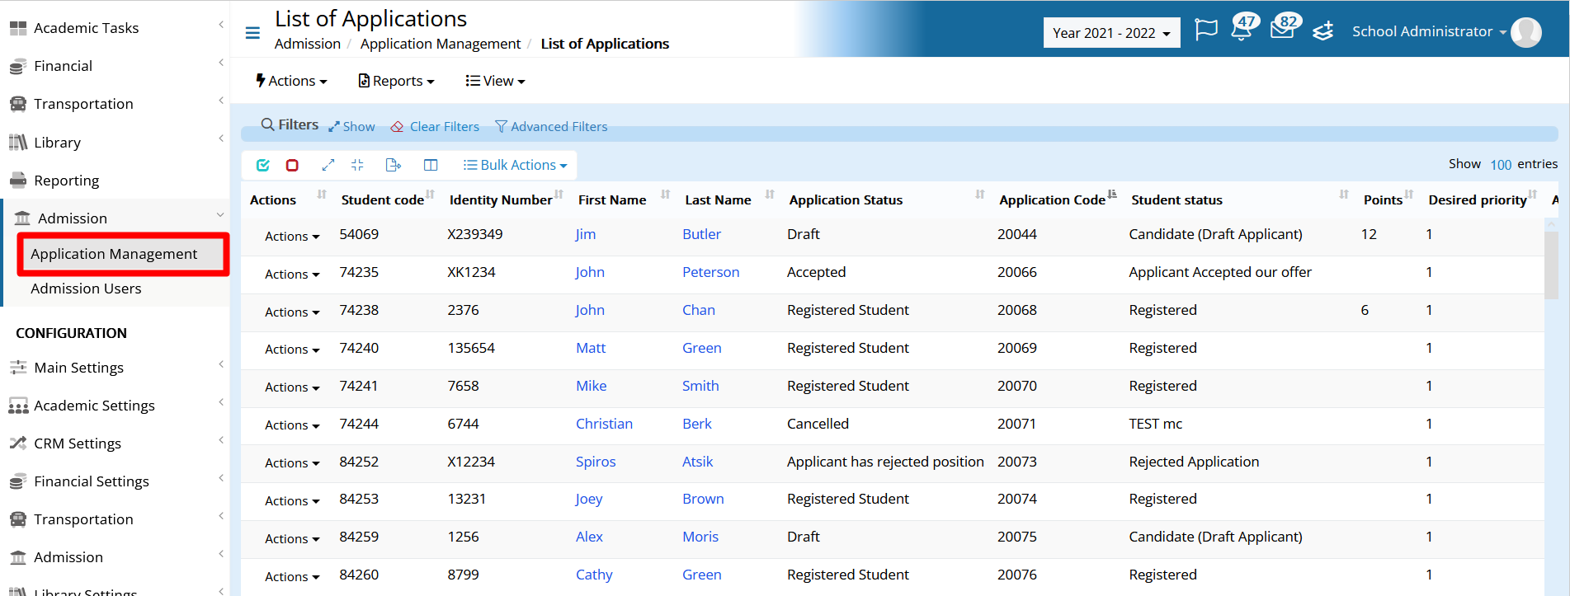Viewport: 1570px width, 596px height.
Task: Click the Admission building icon, expanded section
Action: [x=22, y=218]
